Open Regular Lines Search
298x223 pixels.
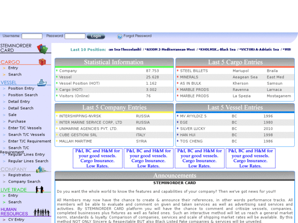28,161
